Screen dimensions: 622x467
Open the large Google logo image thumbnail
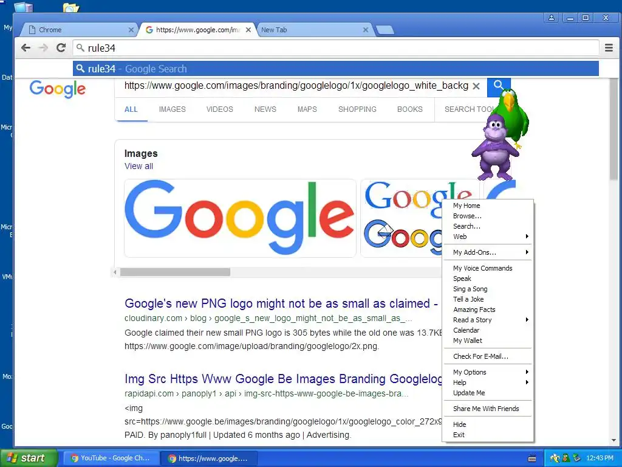(240, 218)
